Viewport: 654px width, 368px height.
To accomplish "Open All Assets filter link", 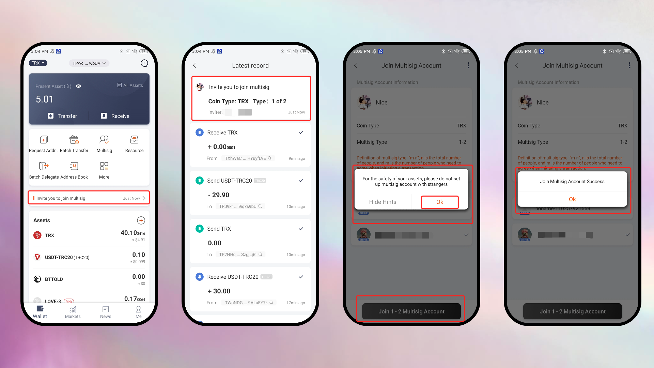I will 130,85.
